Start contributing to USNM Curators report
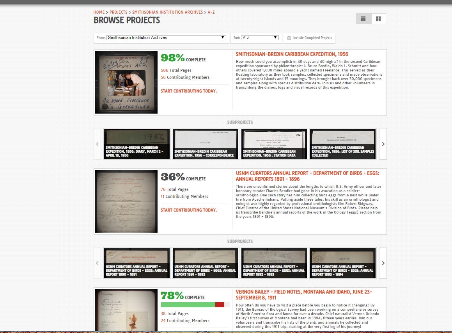 point(188,210)
